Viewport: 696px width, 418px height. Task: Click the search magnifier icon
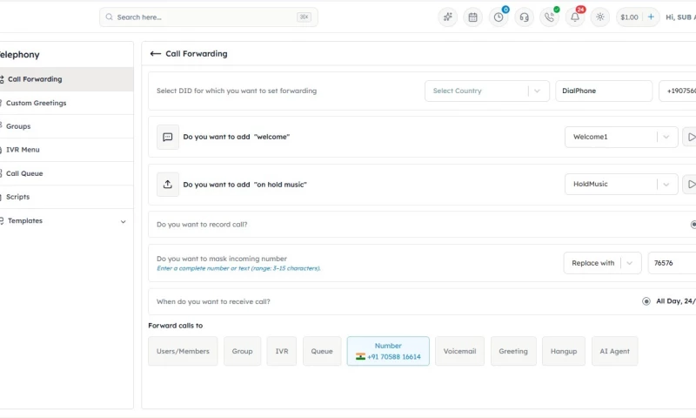click(x=110, y=17)
